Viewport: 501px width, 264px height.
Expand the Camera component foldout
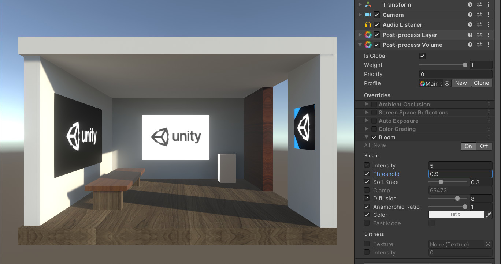pos(360,15)
